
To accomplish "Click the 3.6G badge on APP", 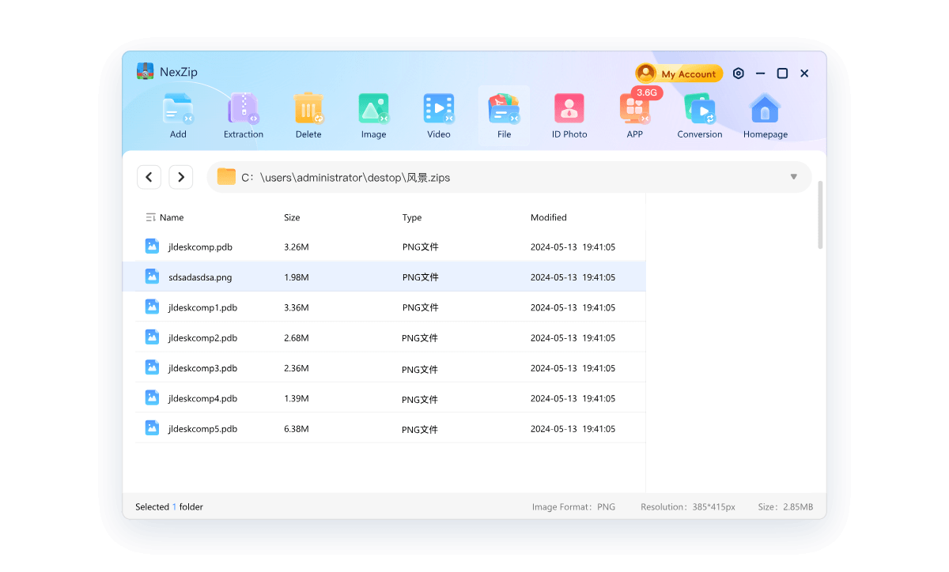I will tap(647, 92).
